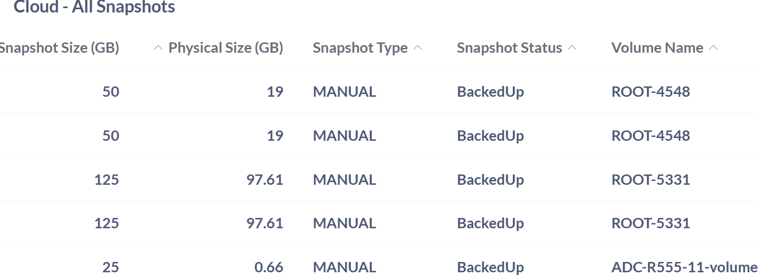Viewport: 758px width, 275px height.
Task: Click MANUAL type in the ADC-R555-11-volume row
Action: (x=344, y=267)
